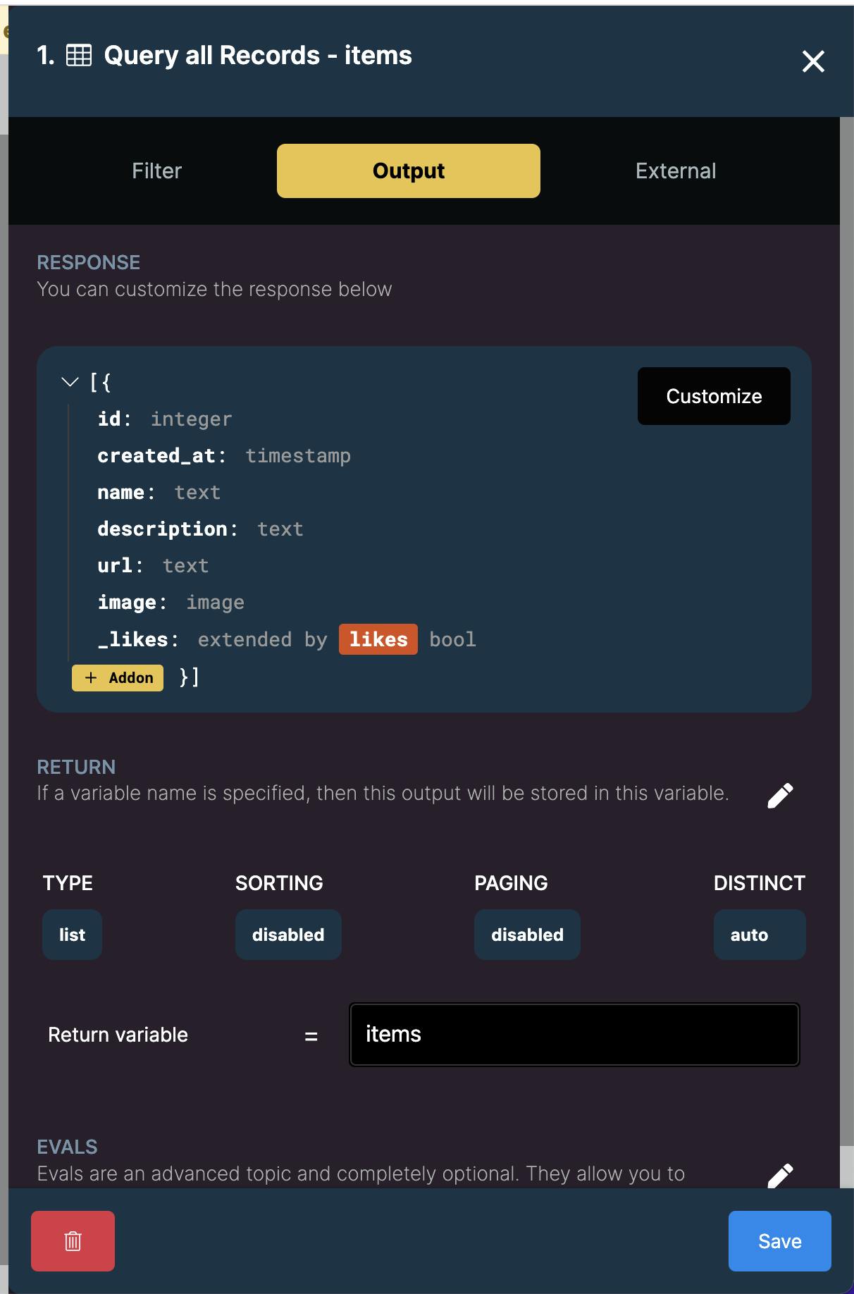Click the plus Addon button
Image resolution: width=854 pixels, height=1294 pixels.
click(118, 677)
